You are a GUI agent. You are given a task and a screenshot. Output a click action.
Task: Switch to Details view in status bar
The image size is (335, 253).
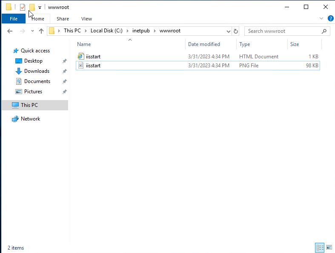320,247
